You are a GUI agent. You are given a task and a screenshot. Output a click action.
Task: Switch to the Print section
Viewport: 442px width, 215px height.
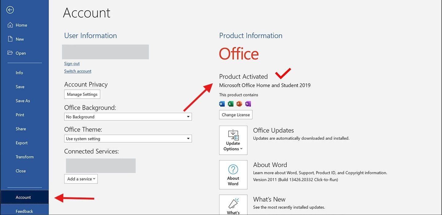click(20, 115)
